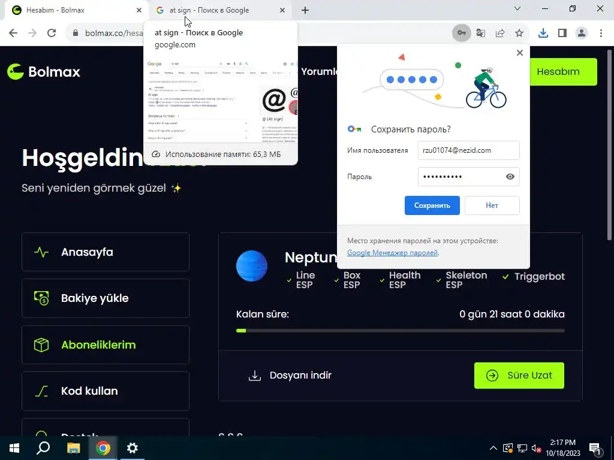
Task: Click the Triggerbot feature label
Action: click(x=540, y=277)
